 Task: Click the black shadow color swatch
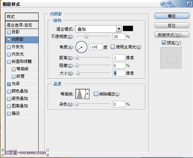tap(128, 29)
